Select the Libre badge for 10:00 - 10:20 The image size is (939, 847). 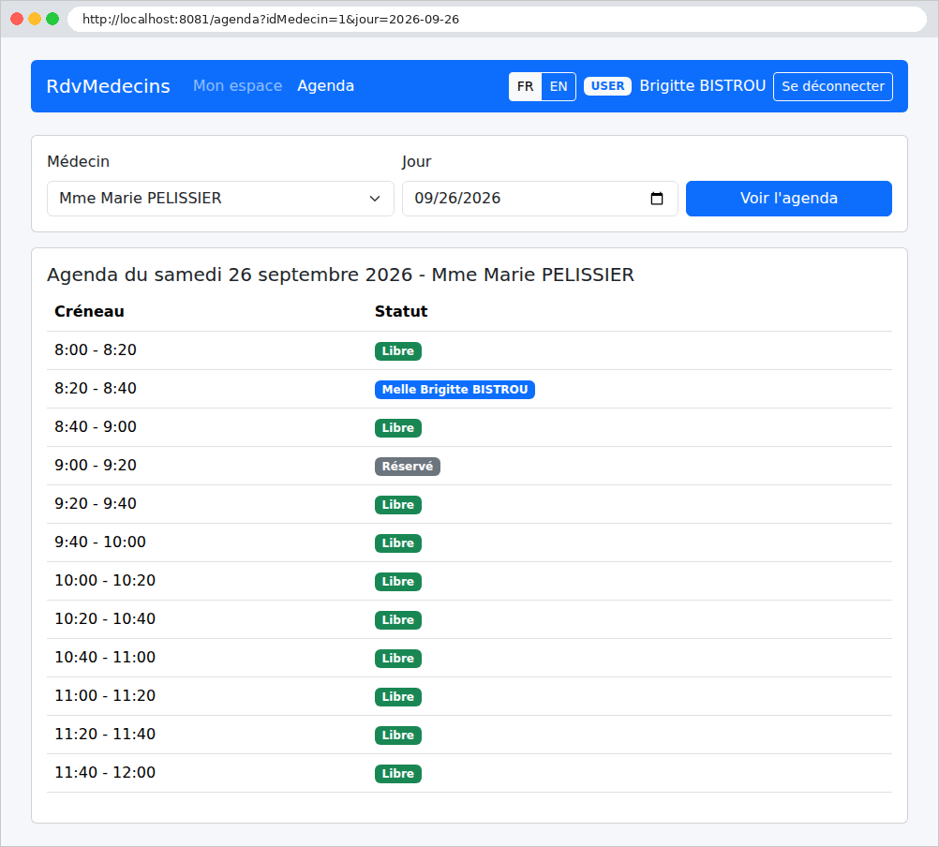398,581
